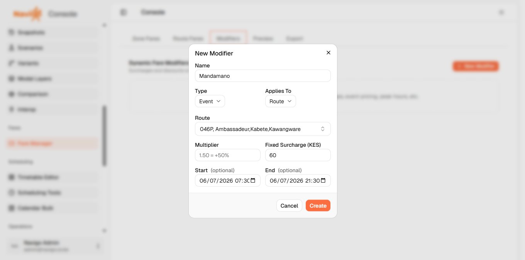525x260 pixels.
Task: Switch to the Export tab
Action: (295, 39)
